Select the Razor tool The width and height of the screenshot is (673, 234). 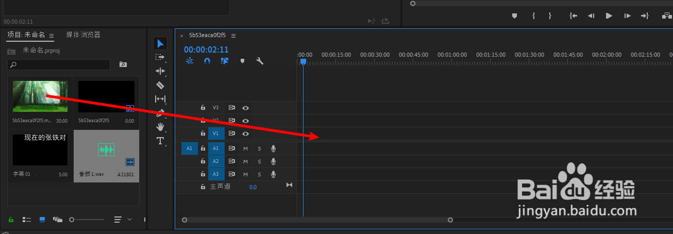coord(160,85)
